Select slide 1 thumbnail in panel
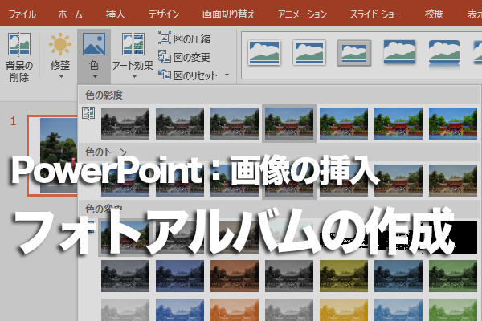Screen dimensions: 482x321 pos(52,156)
